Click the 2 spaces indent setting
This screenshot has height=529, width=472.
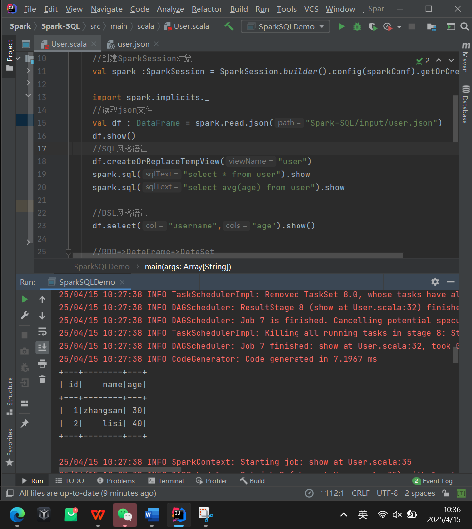tap(420, 493)
